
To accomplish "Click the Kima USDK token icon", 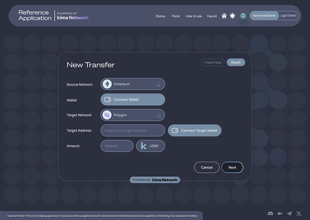I will click(x=144, y=146).
